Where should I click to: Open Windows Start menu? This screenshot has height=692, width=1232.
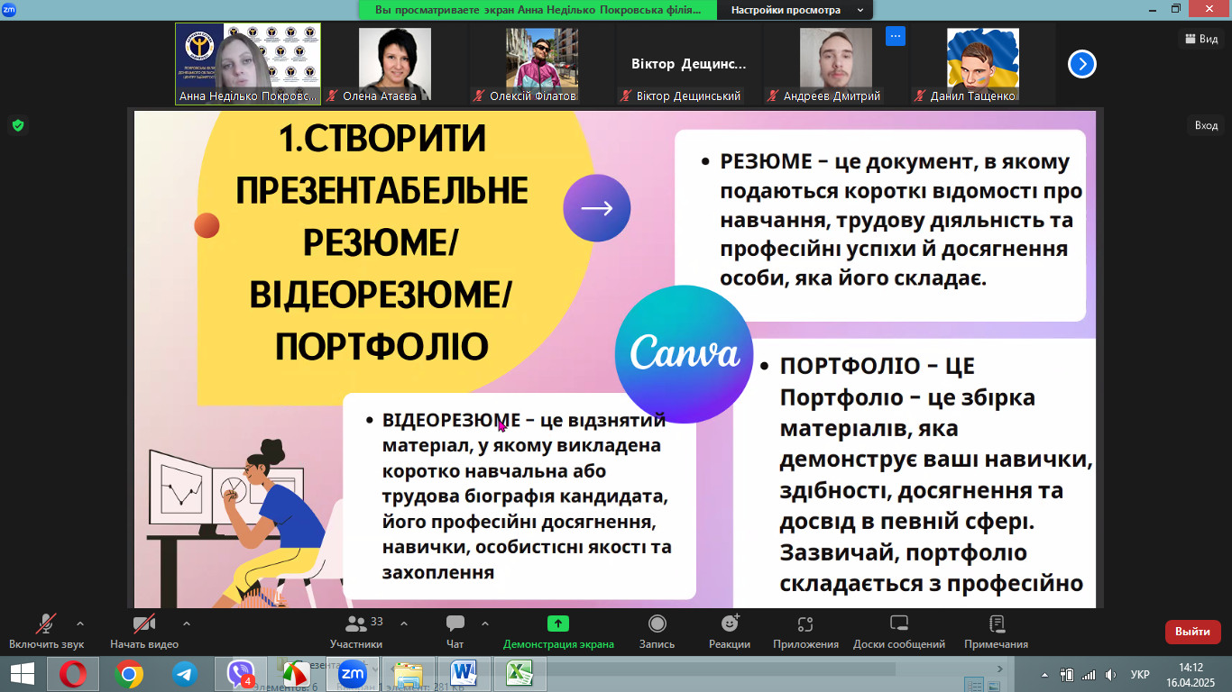(23, 673)
